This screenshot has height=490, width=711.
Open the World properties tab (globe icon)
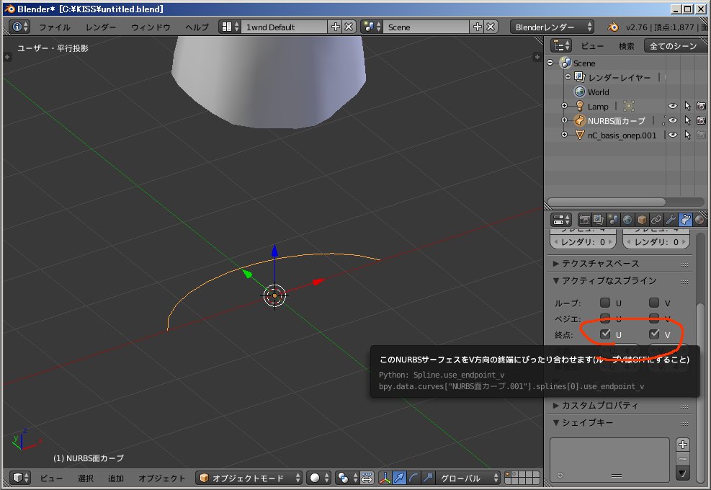(x=627, y=220)
